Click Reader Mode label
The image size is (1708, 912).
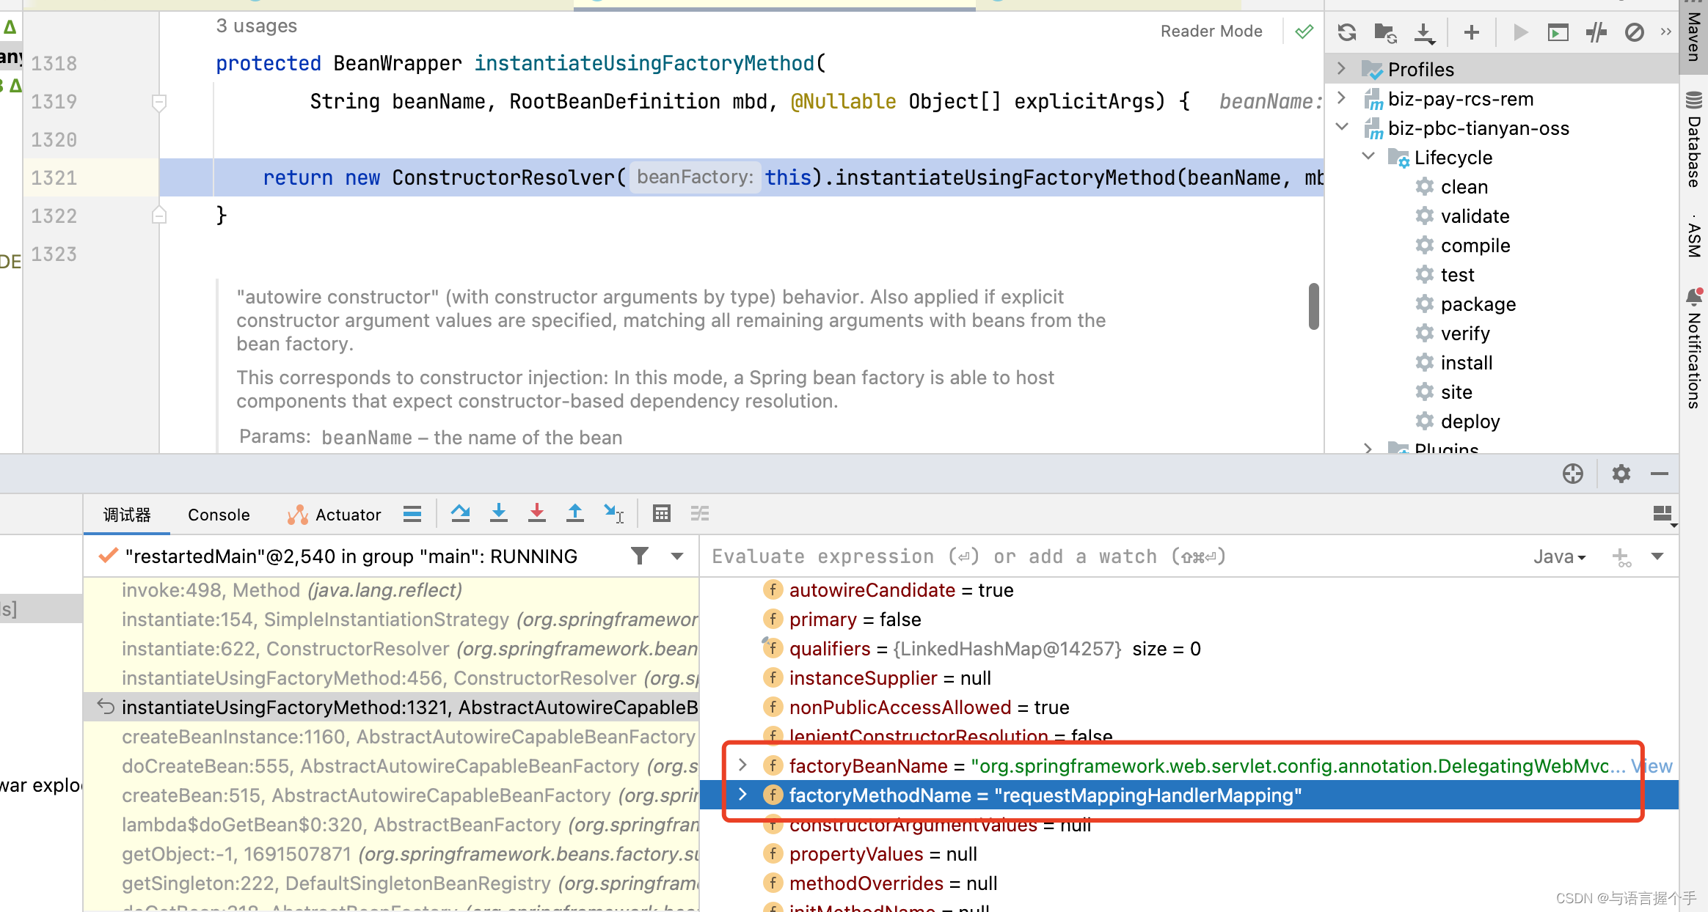pyautogui.click(x=1211, y=31)
